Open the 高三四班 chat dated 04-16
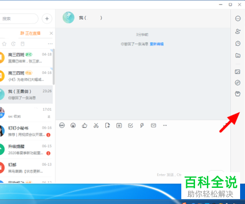 coord(26,76)
